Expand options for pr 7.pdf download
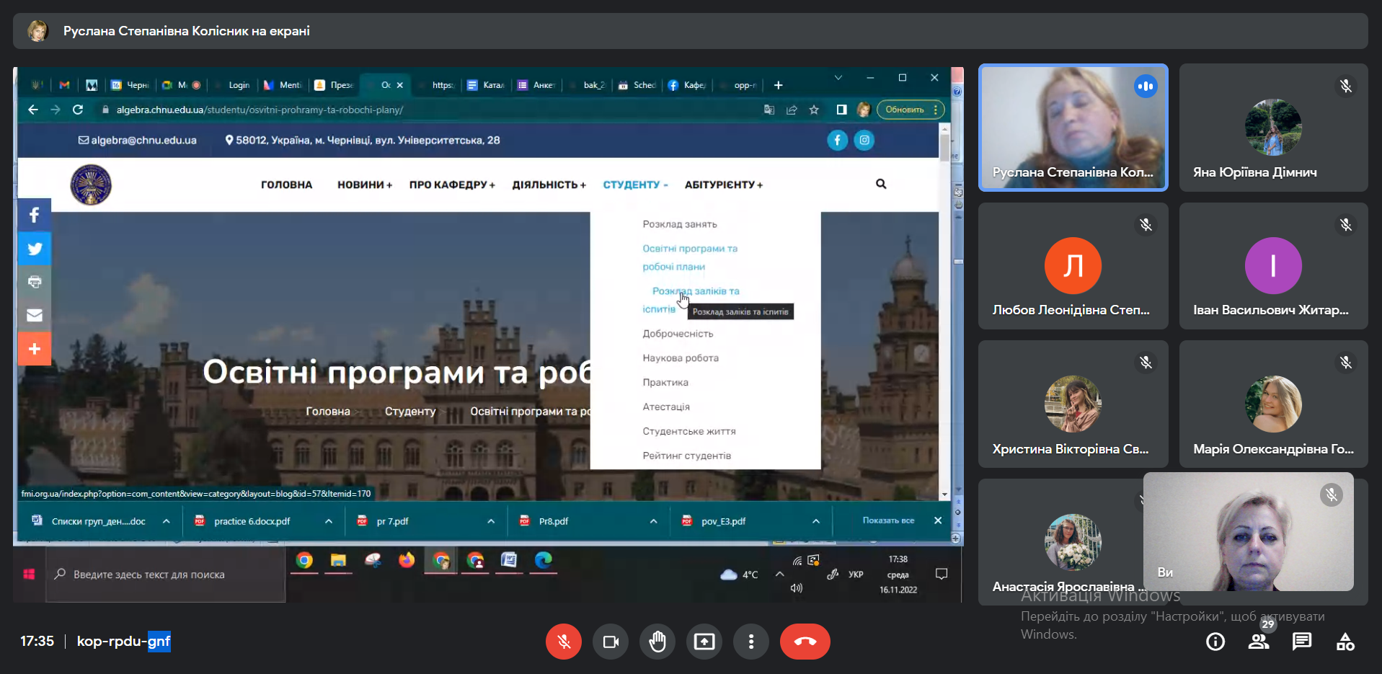The width and height of the screenshot is (1382, 674). (491, 521)
